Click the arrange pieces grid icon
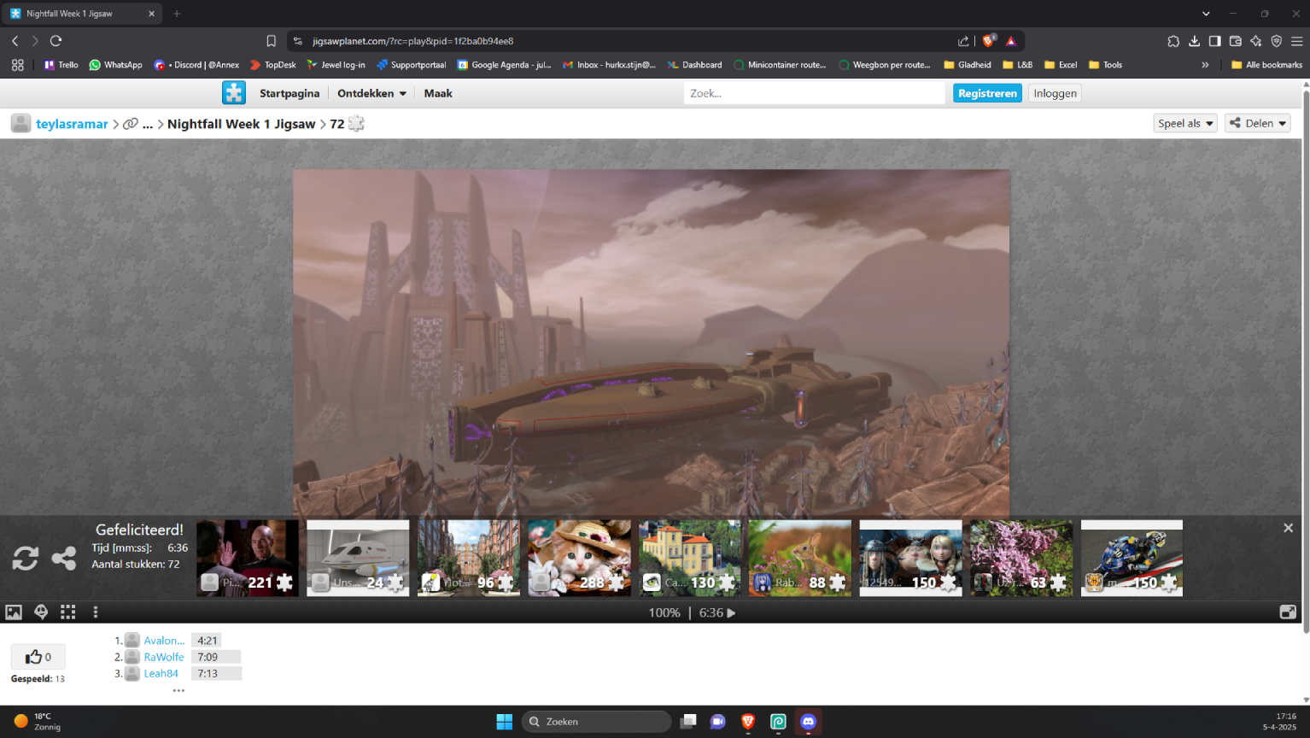The width and height of the screenshot is (1310, 738). point(68,612)
